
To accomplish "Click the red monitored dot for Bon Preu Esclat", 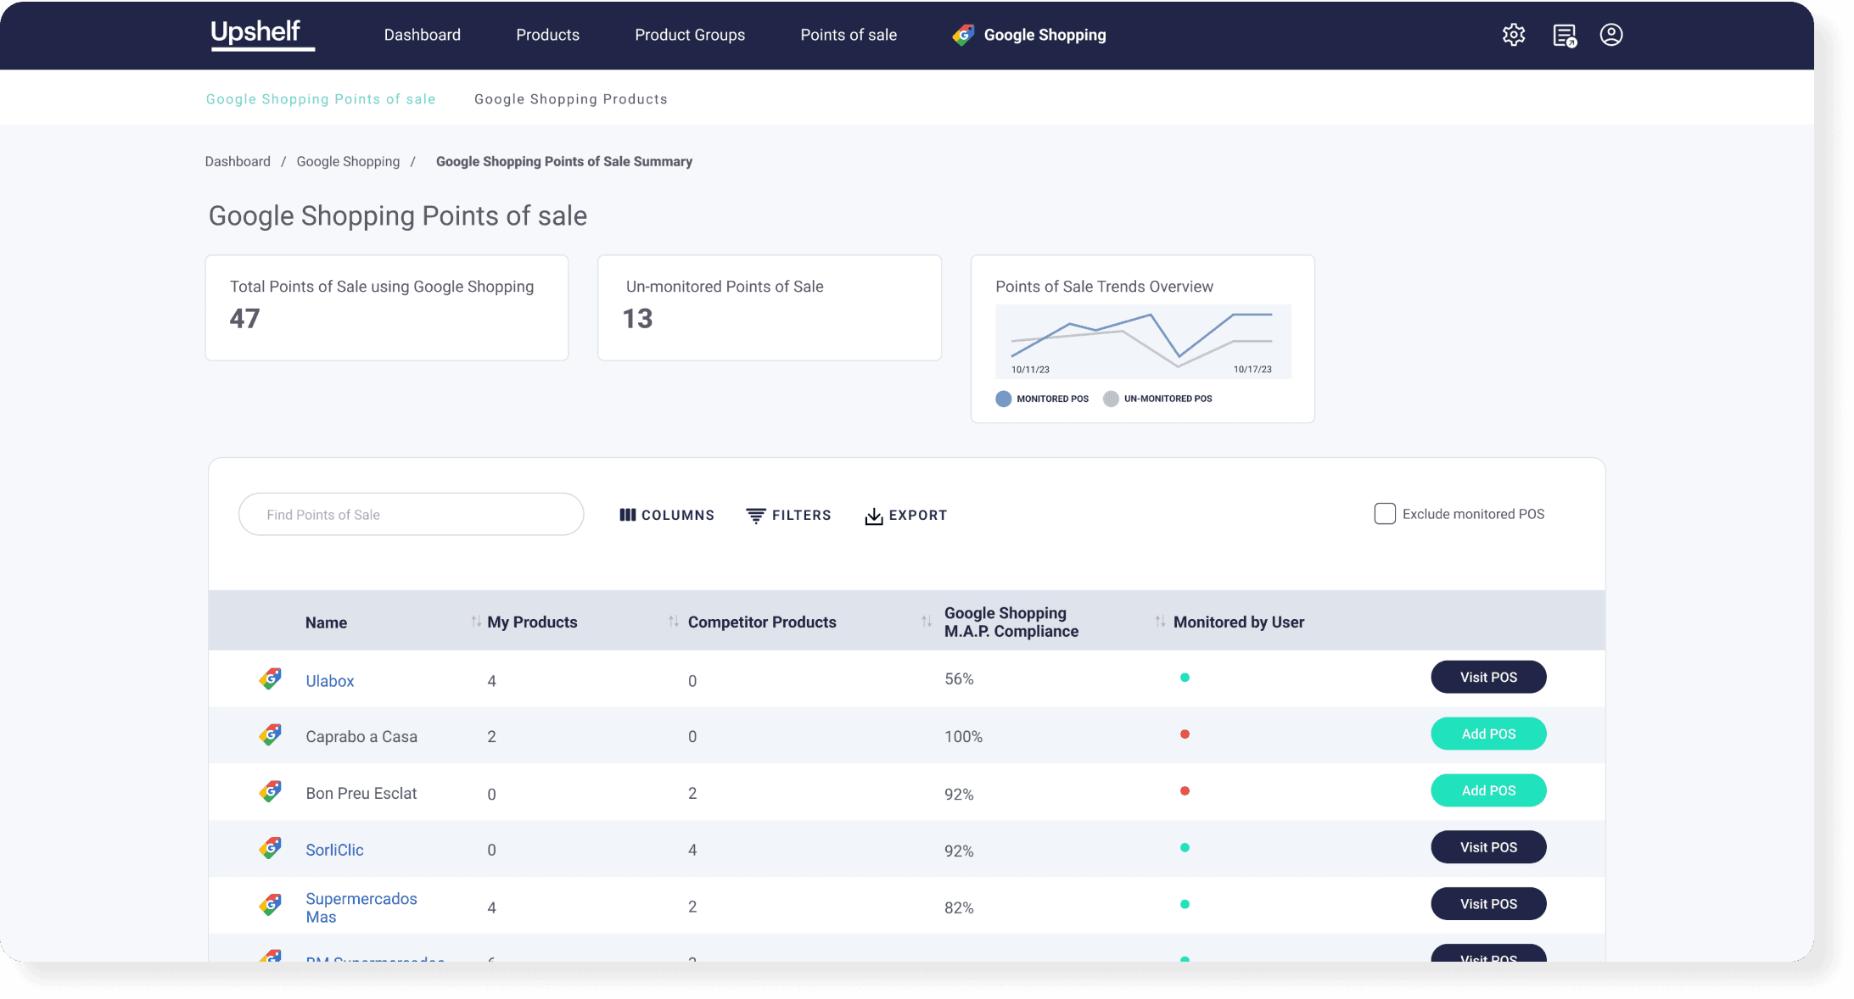I will 1185,790.
